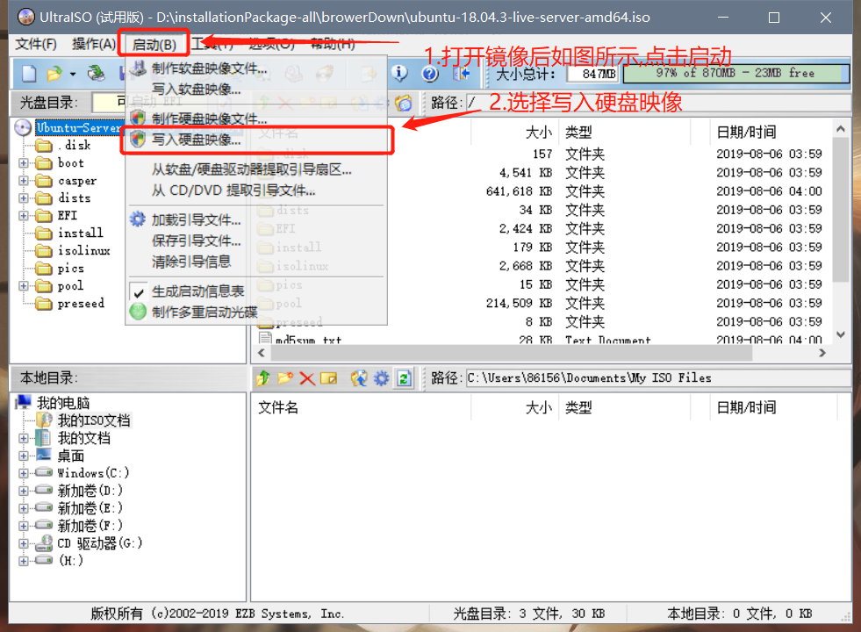
Task: Click the blue Info toolbar icon
Action: pyautogui.click(x=399, y=73)
